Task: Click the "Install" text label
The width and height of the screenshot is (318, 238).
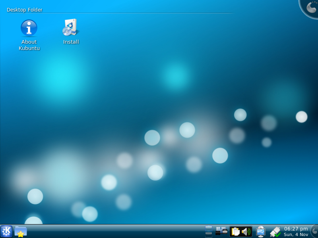Action: (71, 42)
